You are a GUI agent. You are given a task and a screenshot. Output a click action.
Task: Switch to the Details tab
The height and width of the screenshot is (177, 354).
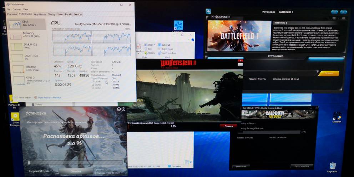[x=68, y=14]
